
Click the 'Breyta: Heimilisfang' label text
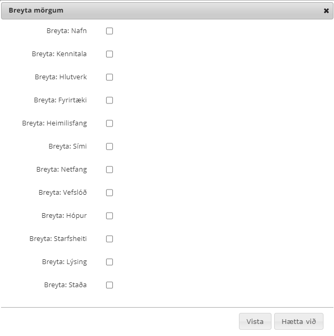[55, 123]
